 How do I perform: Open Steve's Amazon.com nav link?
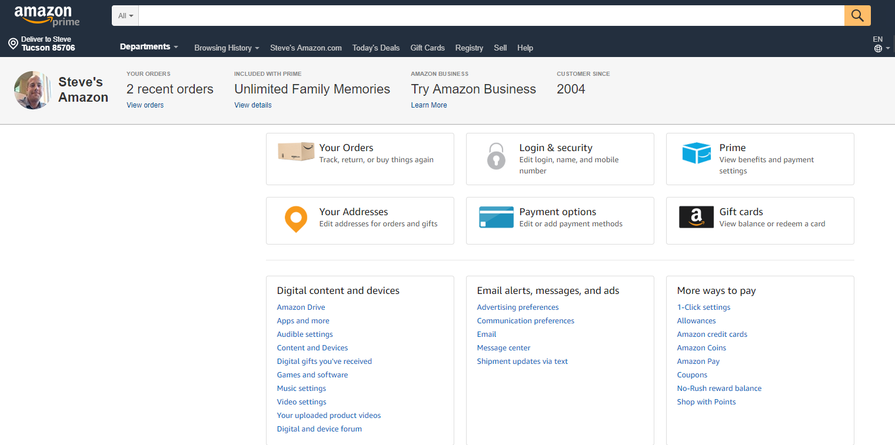pos(306,48)
